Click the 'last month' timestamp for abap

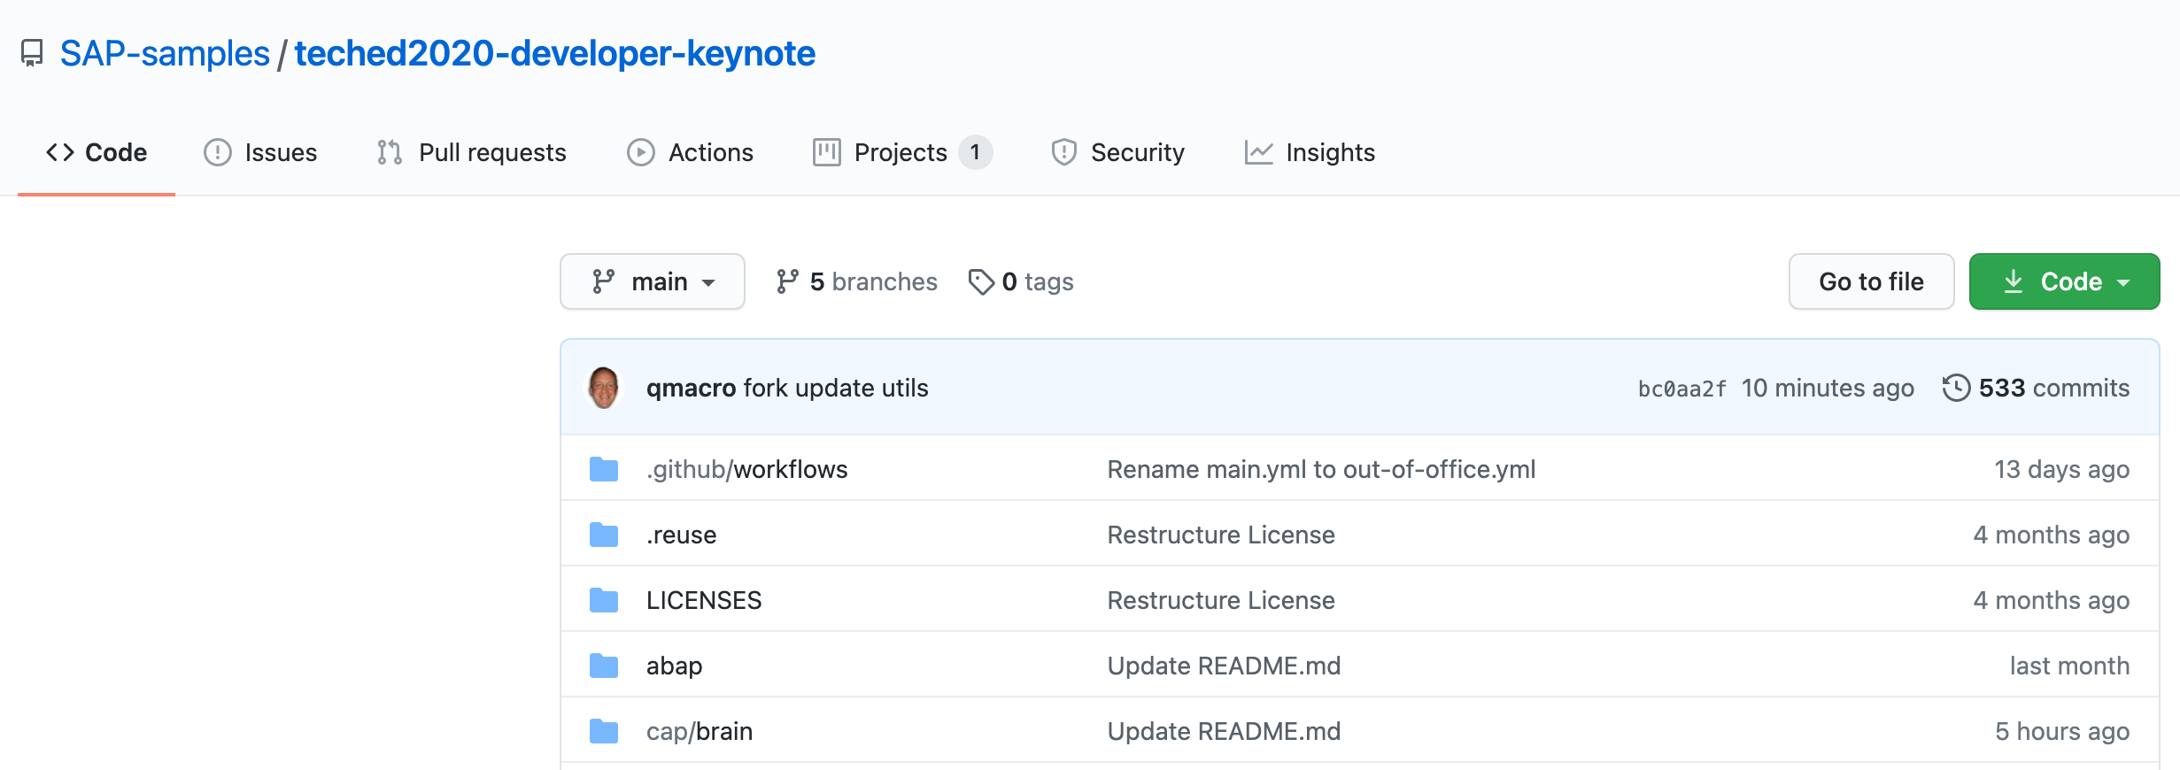click(2069, 666)
